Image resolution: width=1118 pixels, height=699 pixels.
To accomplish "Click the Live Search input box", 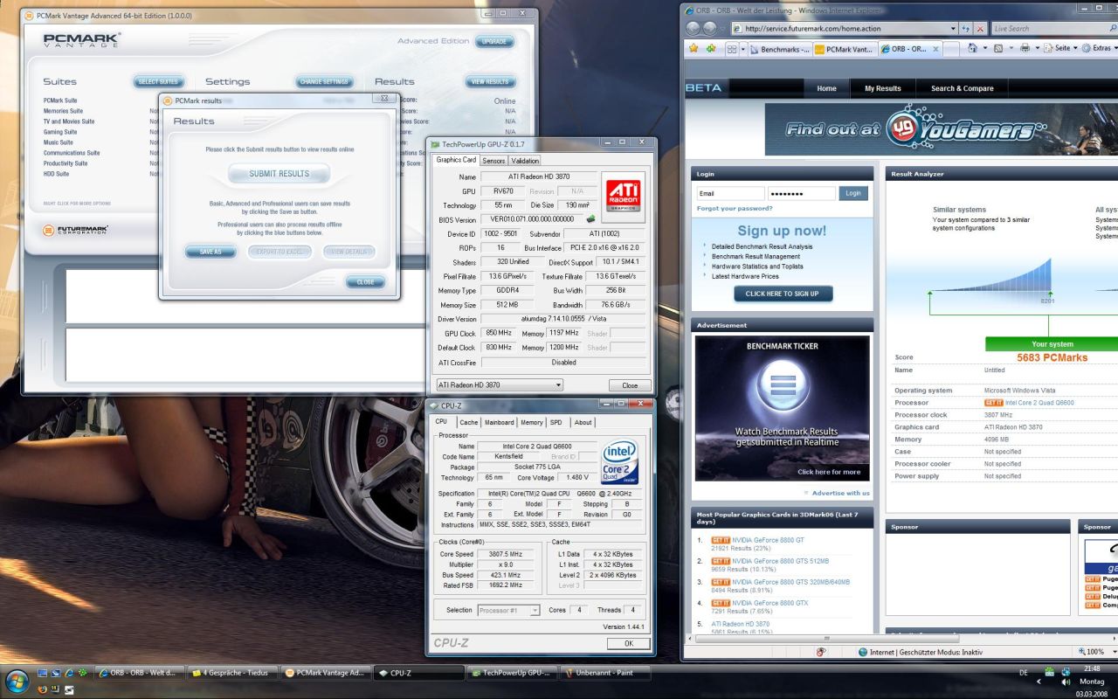I will tap(1048, 29).
